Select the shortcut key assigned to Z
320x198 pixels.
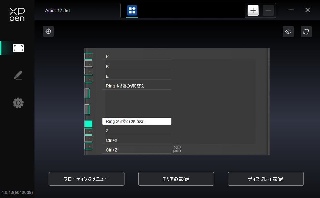88,132
